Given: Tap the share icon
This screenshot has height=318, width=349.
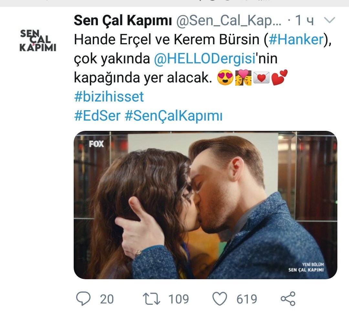Looking at the screenshot, I should pos(288,299).
